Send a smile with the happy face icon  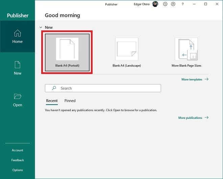click(x=165, y=4)
